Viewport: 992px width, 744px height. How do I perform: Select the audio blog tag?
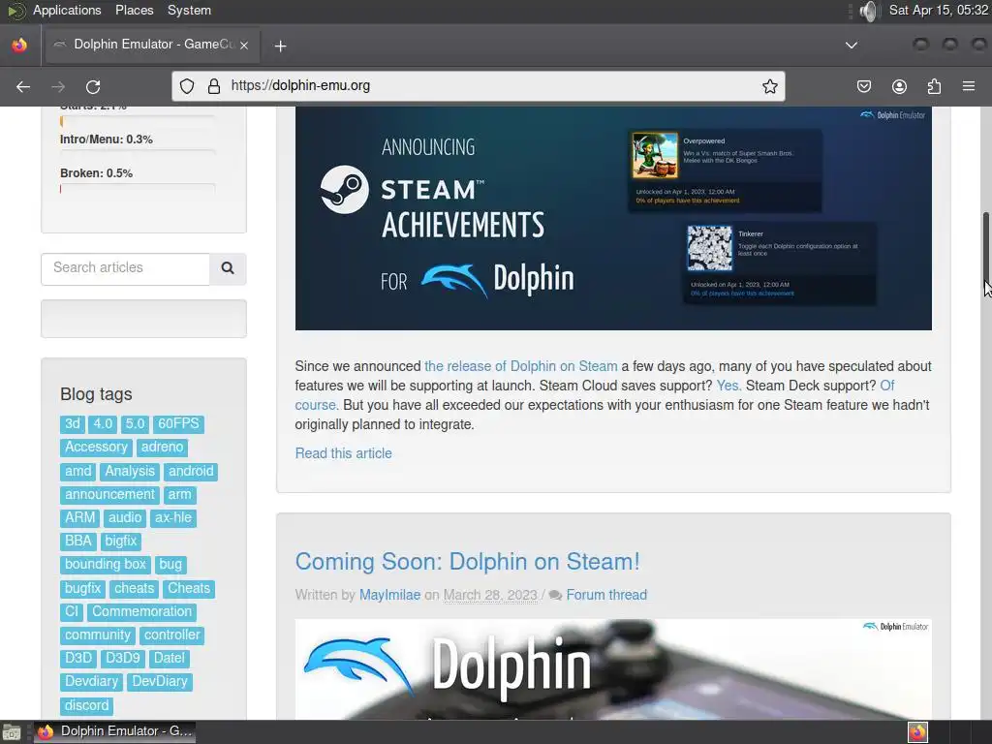pos(125,518)
